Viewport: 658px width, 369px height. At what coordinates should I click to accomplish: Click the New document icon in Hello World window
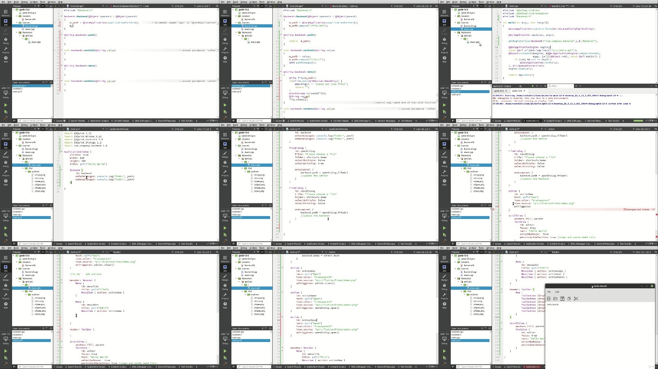pos(549,299)
